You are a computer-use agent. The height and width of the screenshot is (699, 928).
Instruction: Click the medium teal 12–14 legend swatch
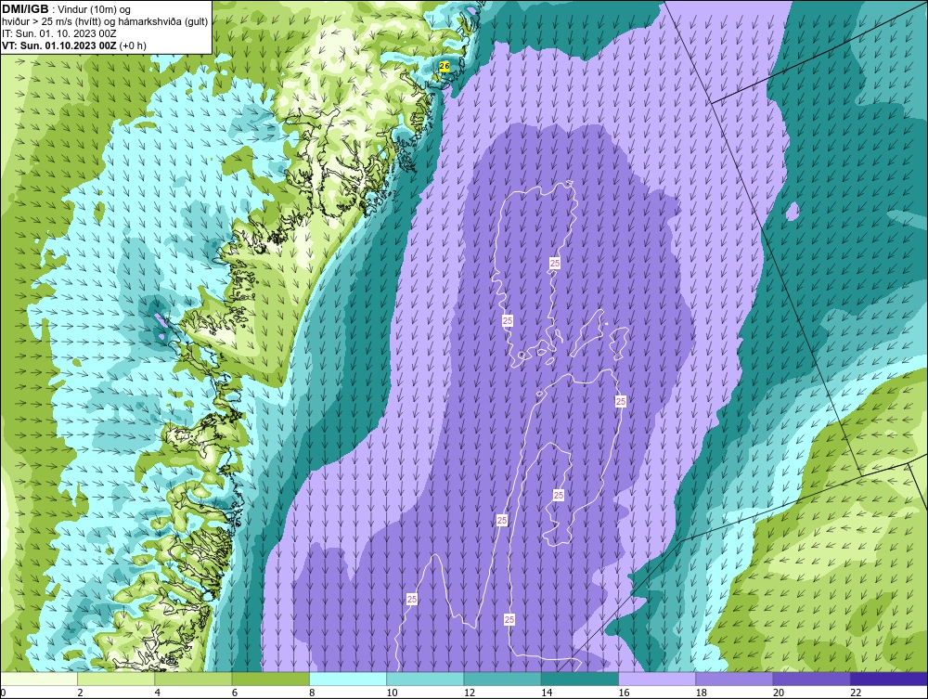[x=502, y=679]
